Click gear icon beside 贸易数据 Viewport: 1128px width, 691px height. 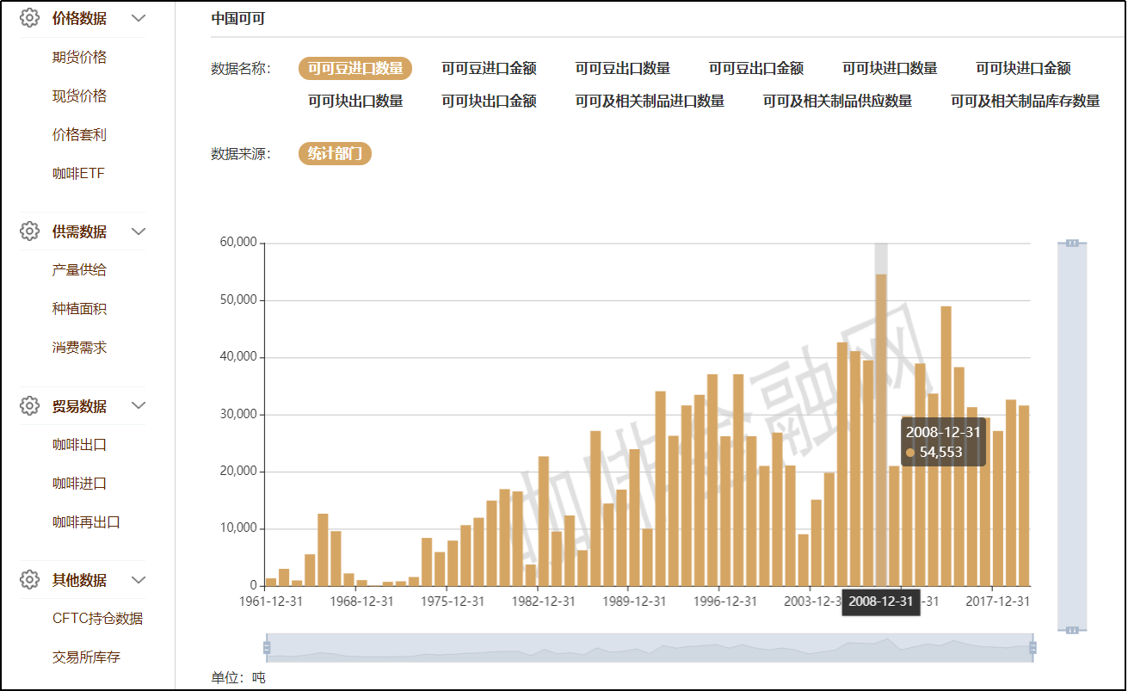30,405
